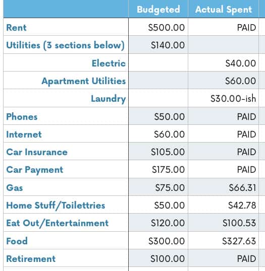Viewport: 265px width, 271px height.
Task: Click the Electric $40.00 cell
Action: (x=224, y=63)
